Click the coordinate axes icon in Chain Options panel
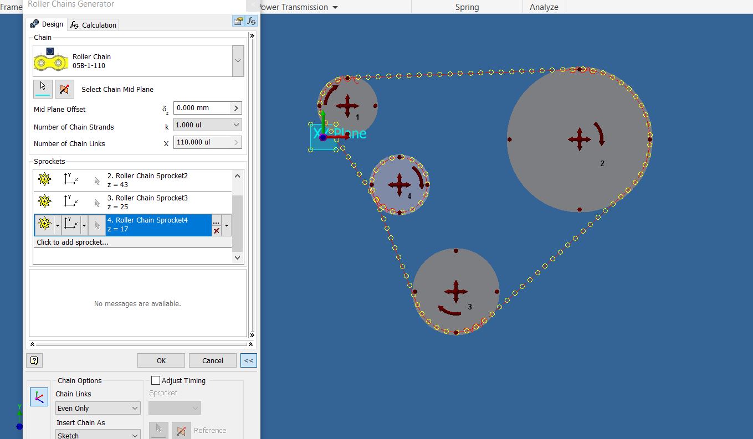The width and height of the screenshot is (753, 439). pyautogui.click(x=39, y=396)
